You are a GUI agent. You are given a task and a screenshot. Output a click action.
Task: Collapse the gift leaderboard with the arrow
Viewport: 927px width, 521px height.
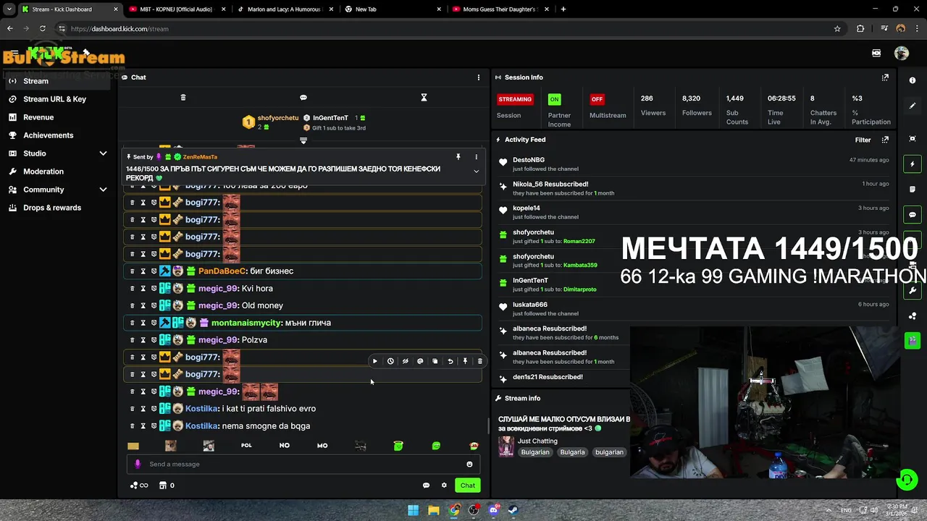[x=303, y=140]
